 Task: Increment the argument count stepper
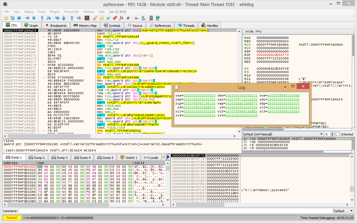[x=332, y=133]
